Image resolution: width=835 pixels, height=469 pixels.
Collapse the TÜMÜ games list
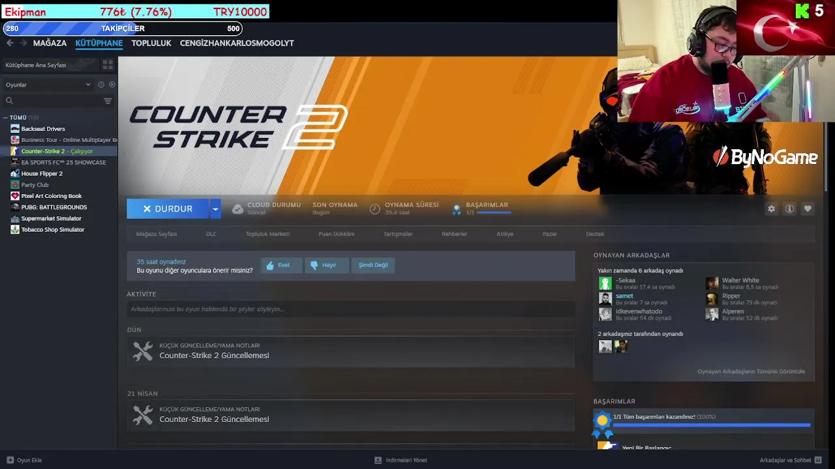(5, 118)
